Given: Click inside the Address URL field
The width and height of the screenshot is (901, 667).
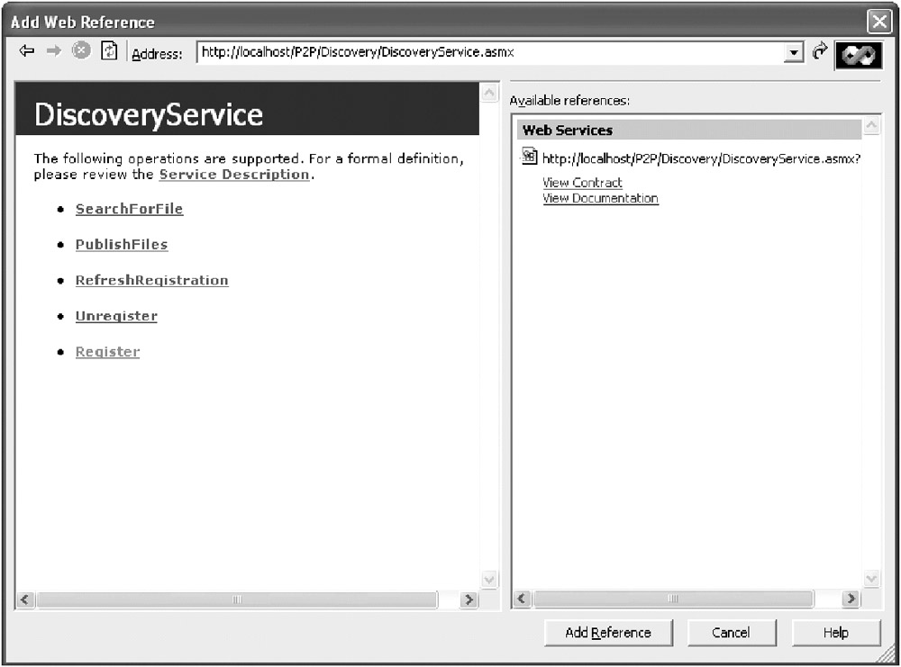Looking at the screenshot, I should coord(487,53).
